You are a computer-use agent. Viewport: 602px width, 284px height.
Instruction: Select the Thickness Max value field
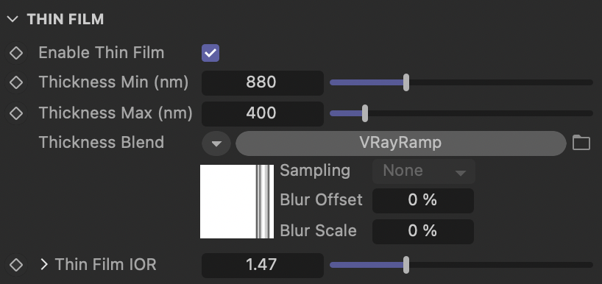pyautogui.click(x=263, y=113)
